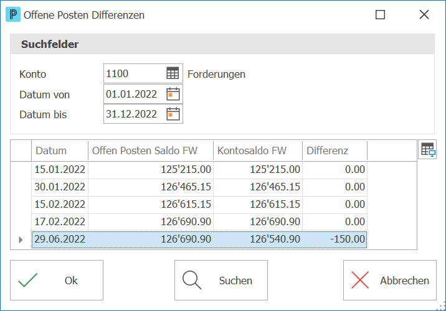
Task: Click the Offen Posten Saldo in the 29.06.2022 row
Action: (151, 239)
